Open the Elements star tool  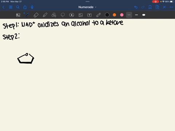tap(71, 15)
